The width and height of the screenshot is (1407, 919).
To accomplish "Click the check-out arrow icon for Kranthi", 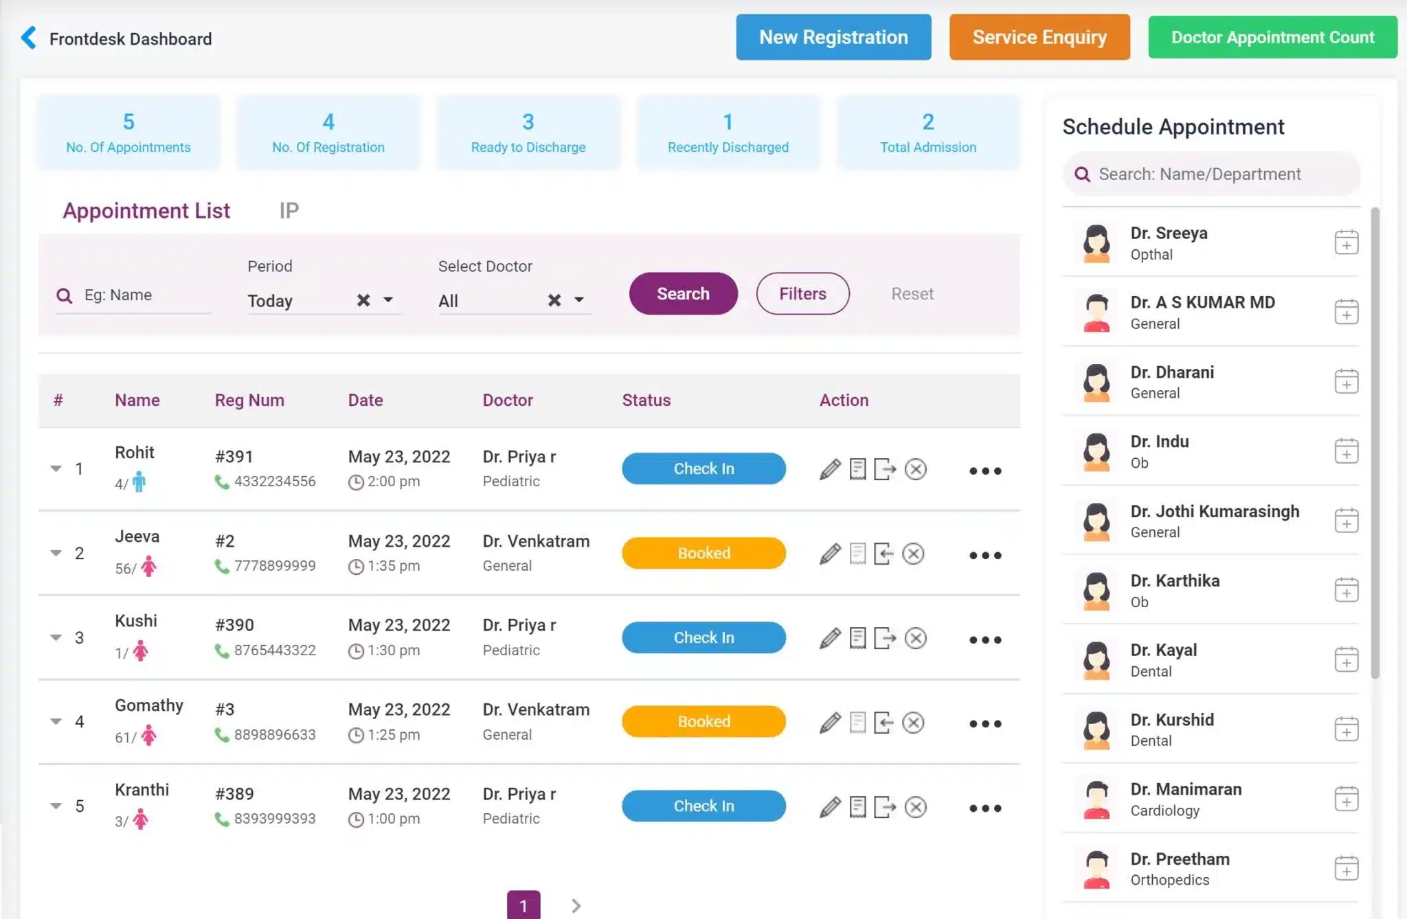I will pos(885,807).
